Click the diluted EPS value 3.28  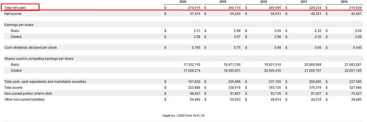pyautogui.click(x=197, y=37)
